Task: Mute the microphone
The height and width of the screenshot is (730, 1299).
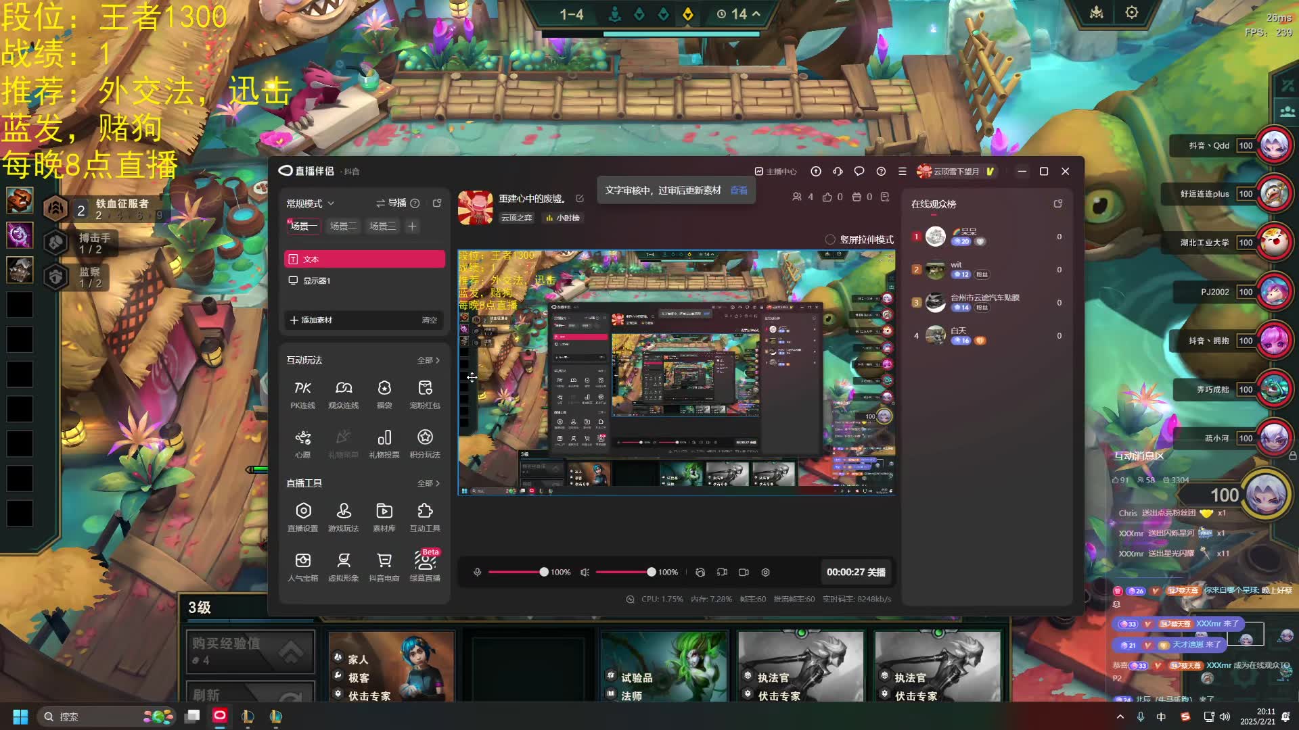Action: [x=478, y=573]
